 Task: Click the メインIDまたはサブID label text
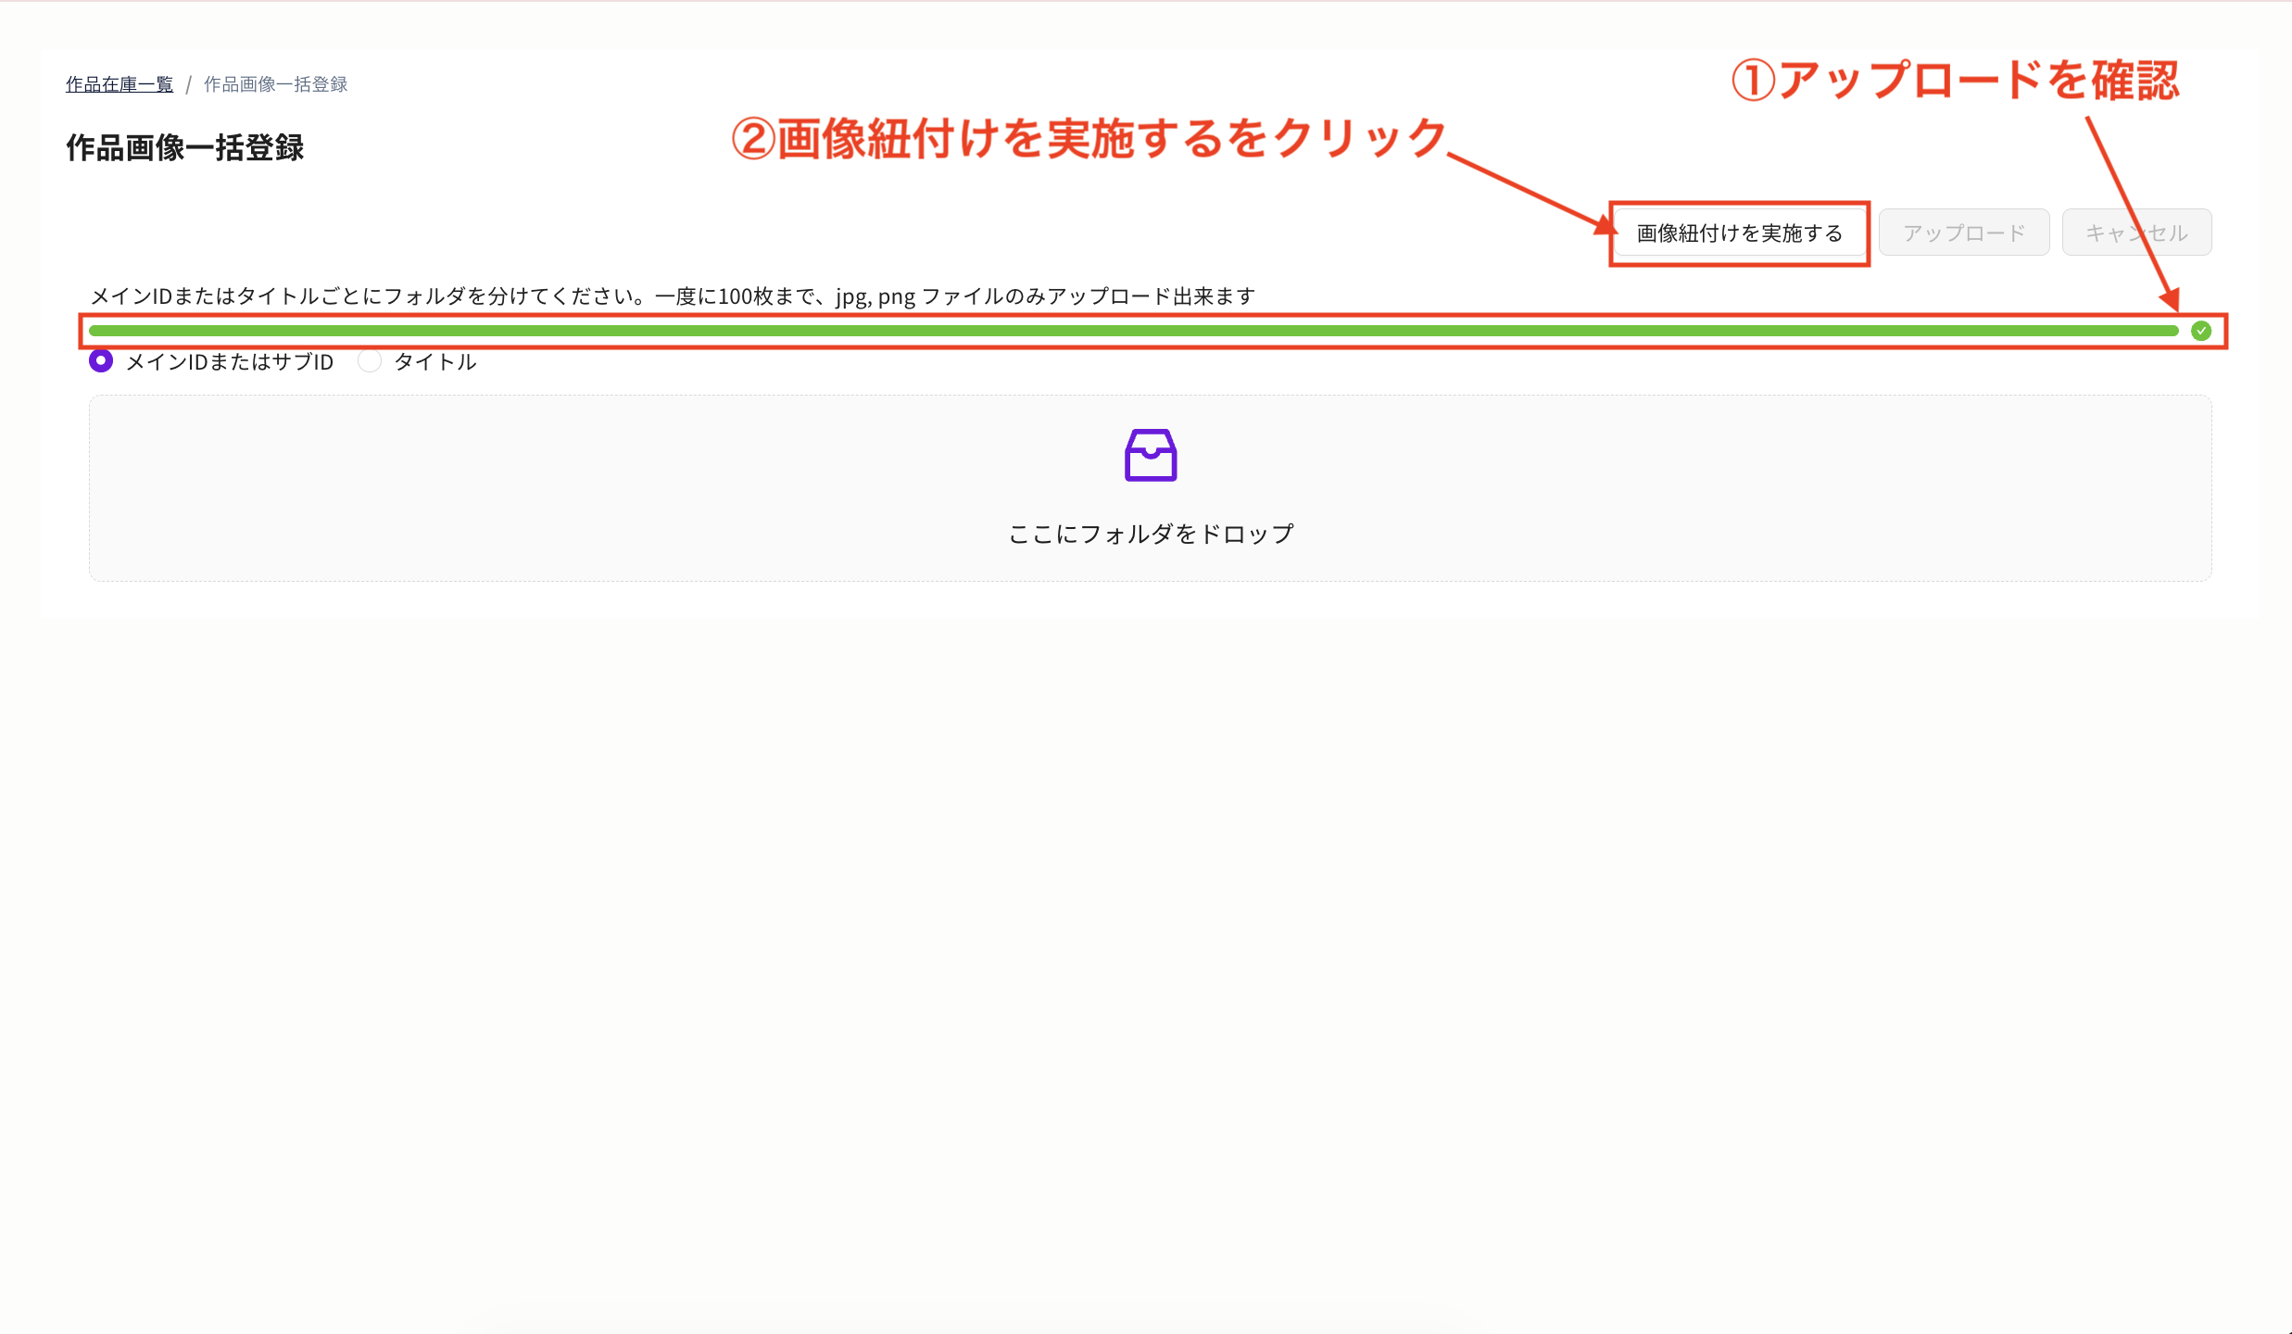(x=230, y=362)
